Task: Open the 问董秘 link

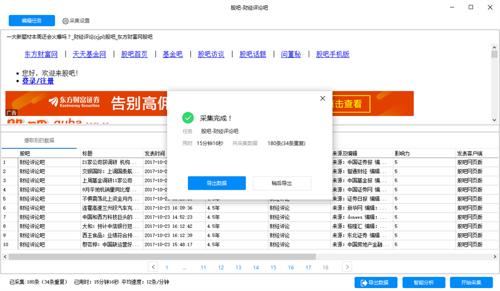Action: [291, 55]
